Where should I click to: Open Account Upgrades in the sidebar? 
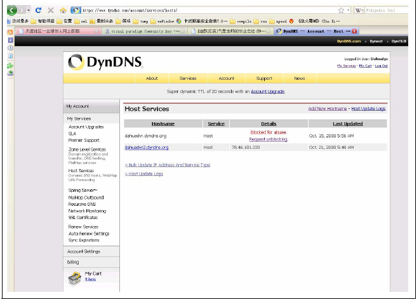[86, 127]
